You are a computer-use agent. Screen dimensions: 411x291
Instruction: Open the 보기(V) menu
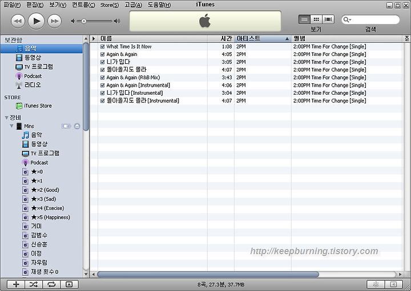pos(58,5)
